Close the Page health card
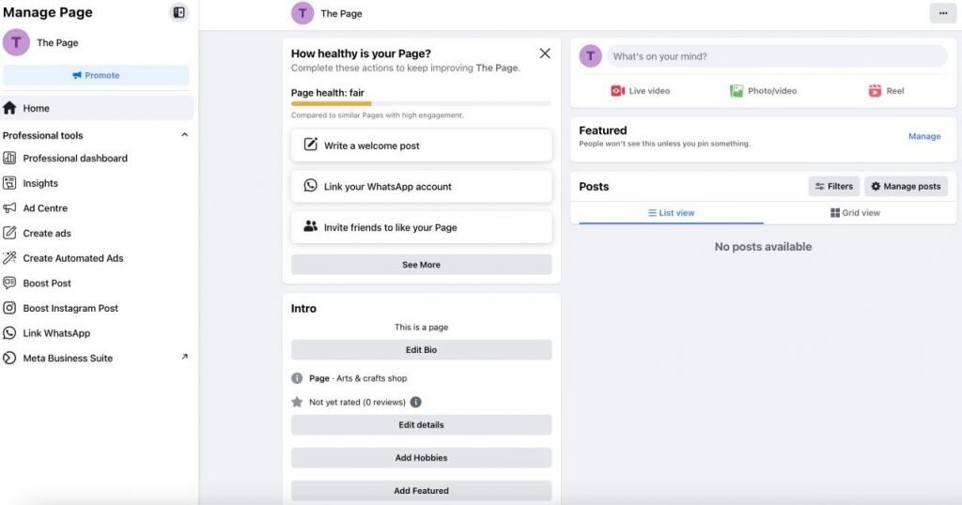Screen dimensions: 962x505 (x=545, y=54)
